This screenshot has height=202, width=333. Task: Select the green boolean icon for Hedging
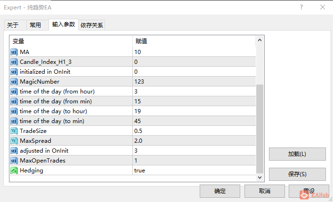click(x=14, y=171)
